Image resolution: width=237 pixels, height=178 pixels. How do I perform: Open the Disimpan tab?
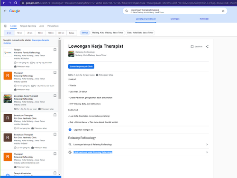coord(175,19)
